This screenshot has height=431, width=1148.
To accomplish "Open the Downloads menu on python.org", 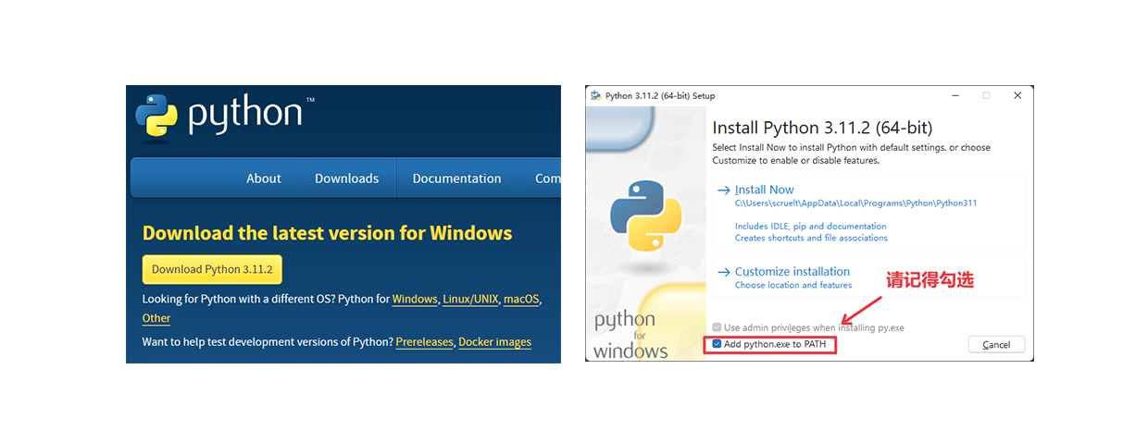I will 346,179.
